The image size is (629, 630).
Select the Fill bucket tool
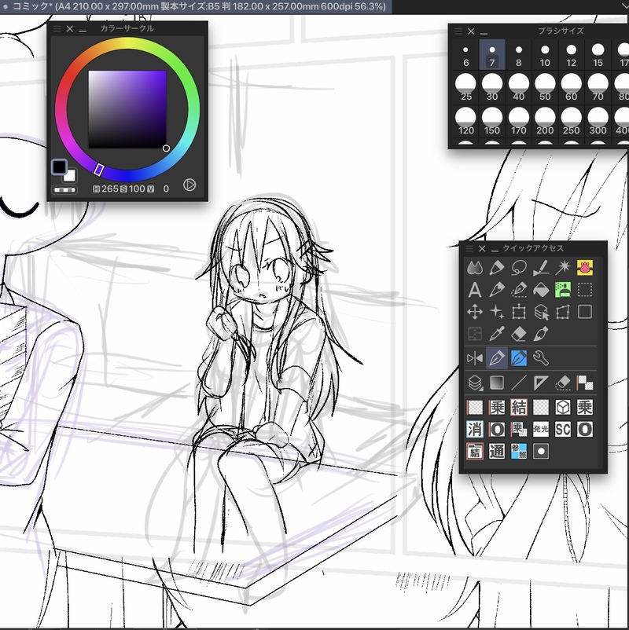(x=541, y=290)
